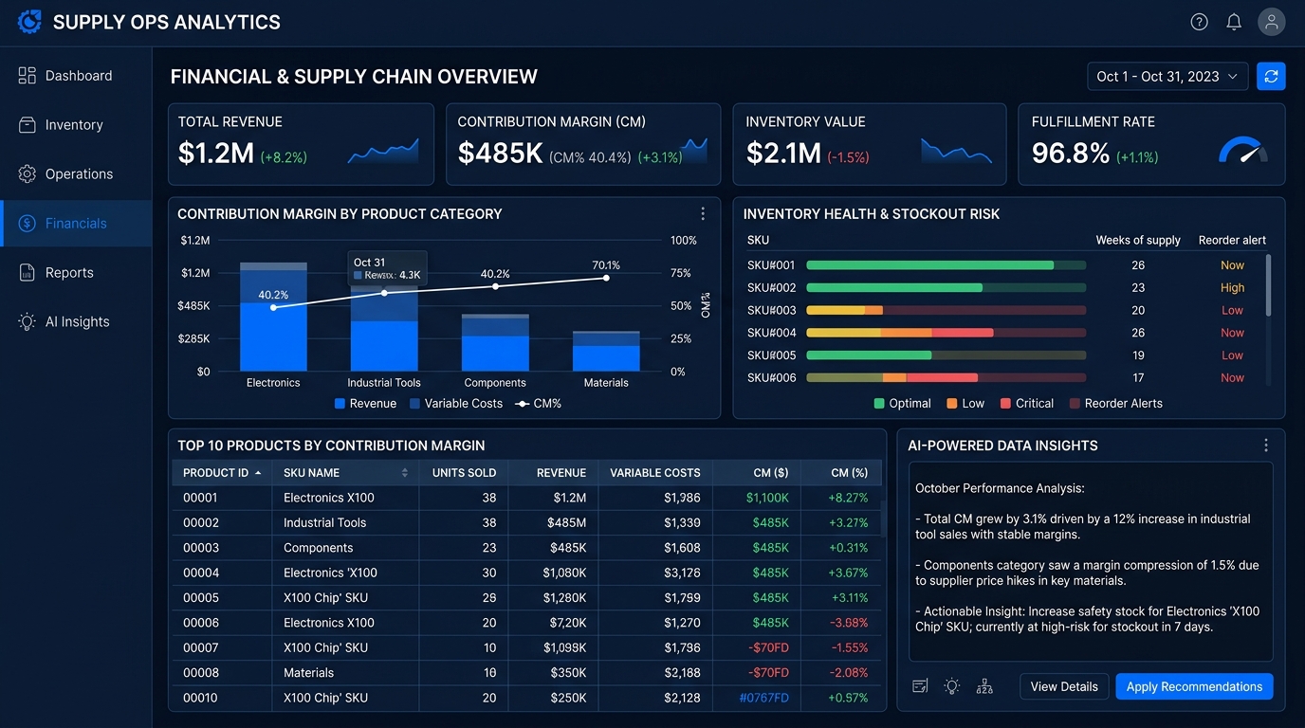Viewport: 1305px width, 728px height.
Task: Click the SKU#006 supply bar
Action: (x=946, y=378)
